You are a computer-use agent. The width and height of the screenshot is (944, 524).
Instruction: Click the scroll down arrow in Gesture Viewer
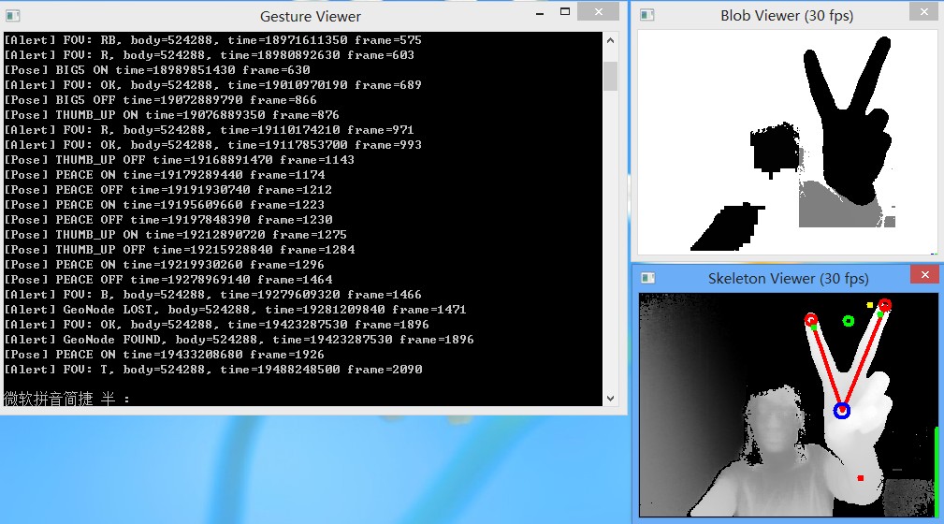coord(611,398)
